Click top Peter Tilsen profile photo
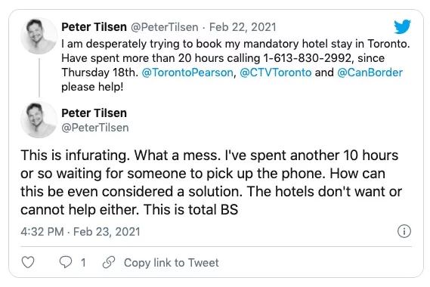The image size is (430, 287). click(x=39, y=36)
